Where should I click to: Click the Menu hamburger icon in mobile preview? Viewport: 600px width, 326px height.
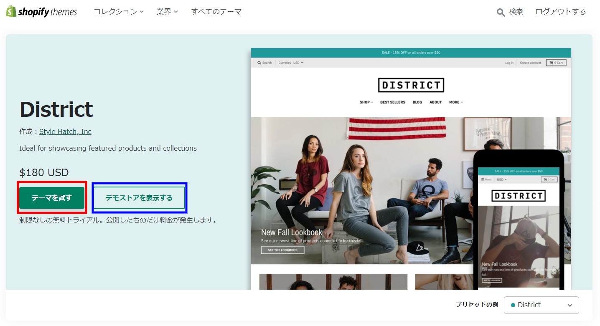click(x=483, y=179)
